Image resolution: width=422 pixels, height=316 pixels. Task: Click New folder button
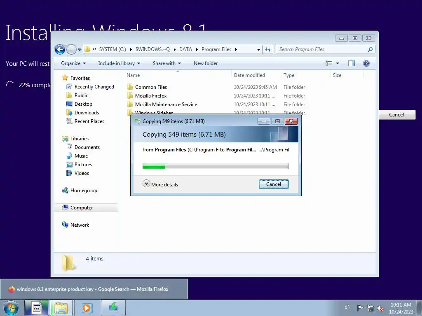tap(206, 63)
